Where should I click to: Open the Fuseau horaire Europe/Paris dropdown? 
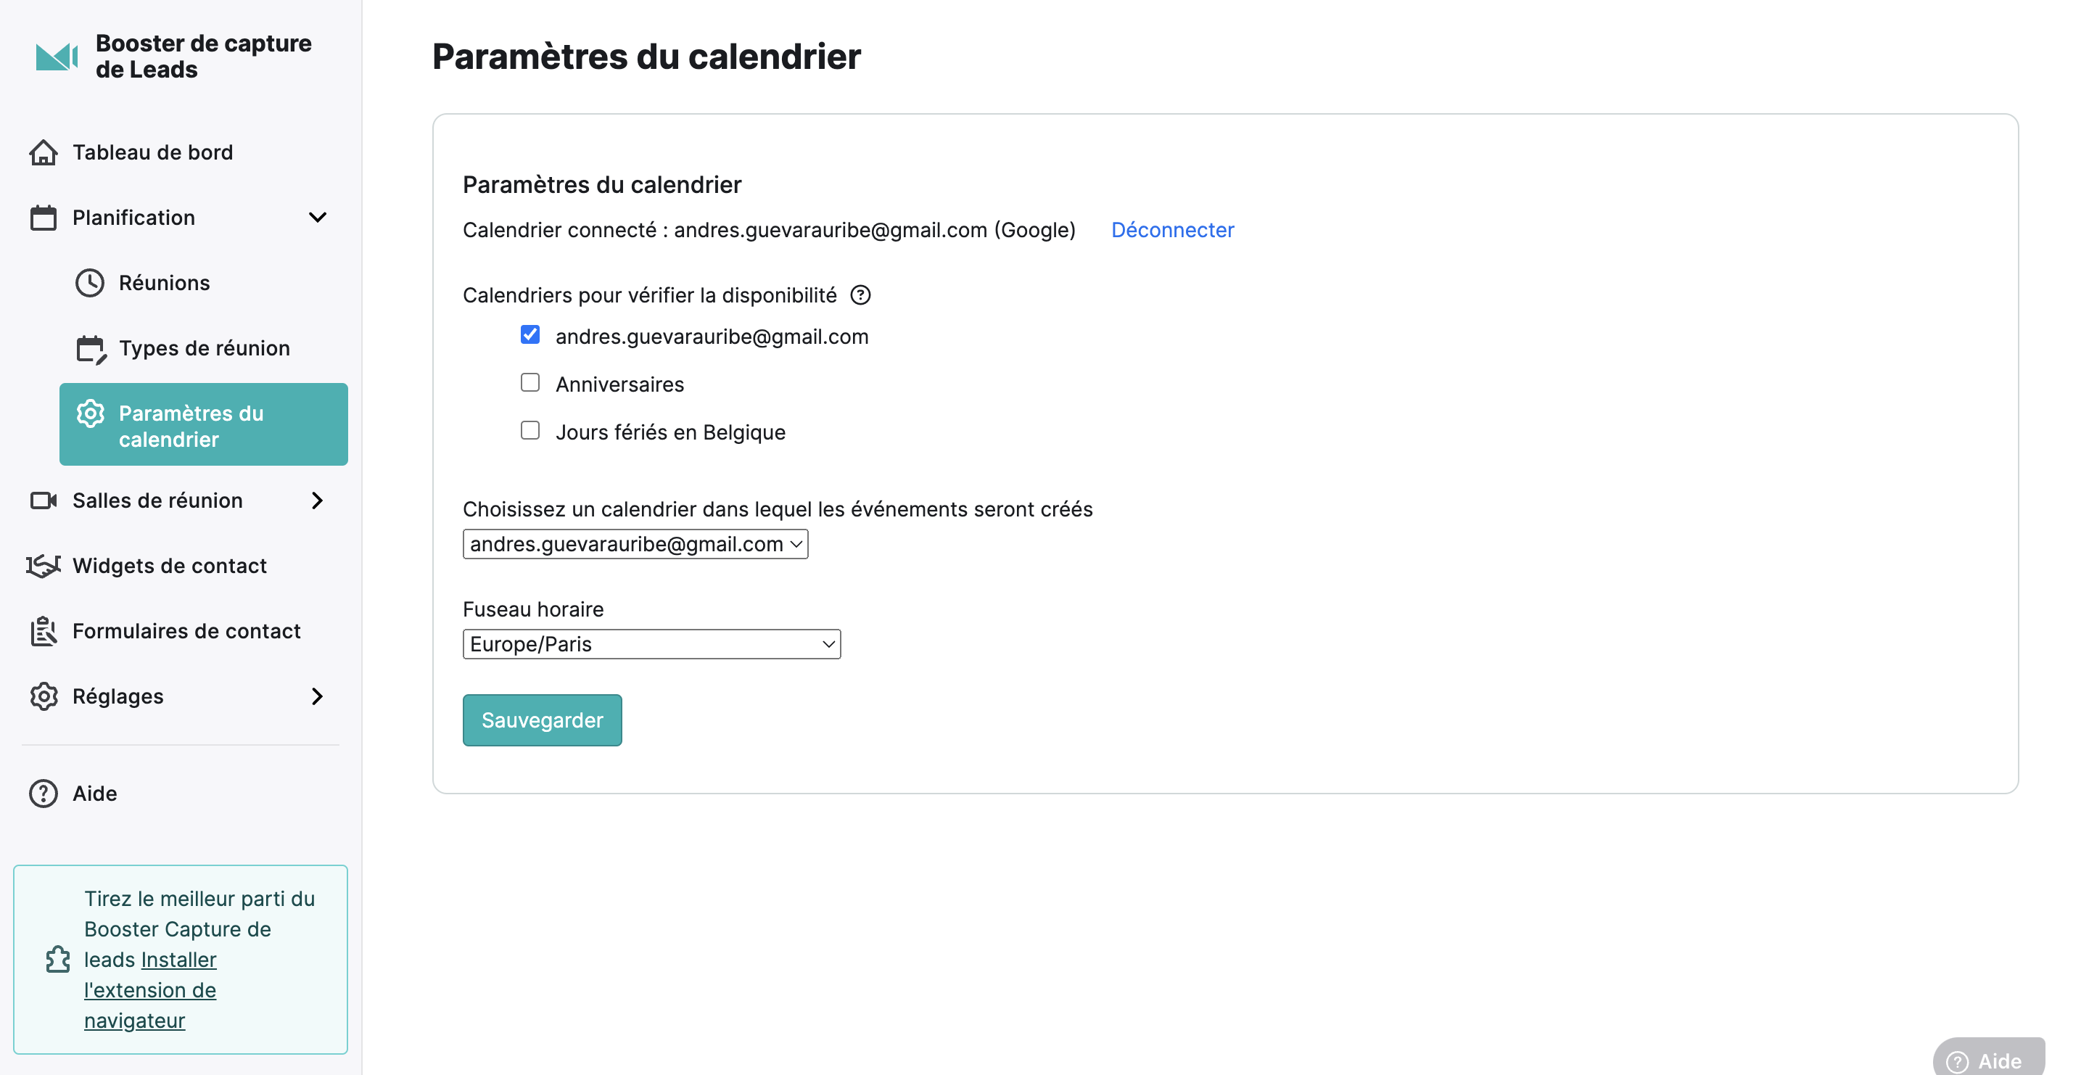point(652,645)
